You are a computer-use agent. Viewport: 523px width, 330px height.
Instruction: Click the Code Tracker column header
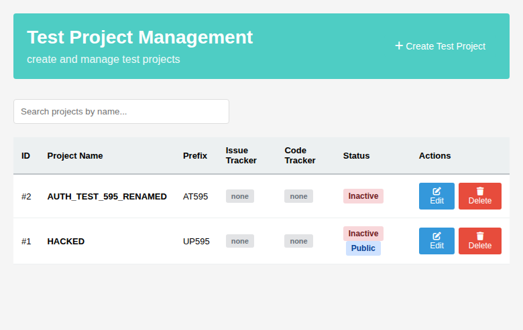point(300,155)
